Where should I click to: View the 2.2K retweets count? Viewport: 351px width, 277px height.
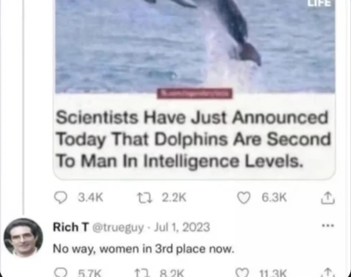click(174, 198)
